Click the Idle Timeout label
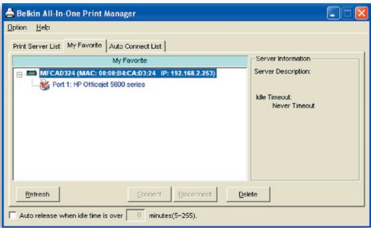Viewport: 371px width, 228px height. [274, 97]
